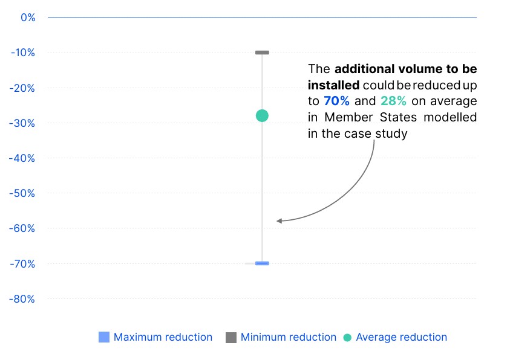The width and height of the screenshot is (510, 357).
Task: Toggle the Maximum reduction legend label
Action: click(163, 338)
